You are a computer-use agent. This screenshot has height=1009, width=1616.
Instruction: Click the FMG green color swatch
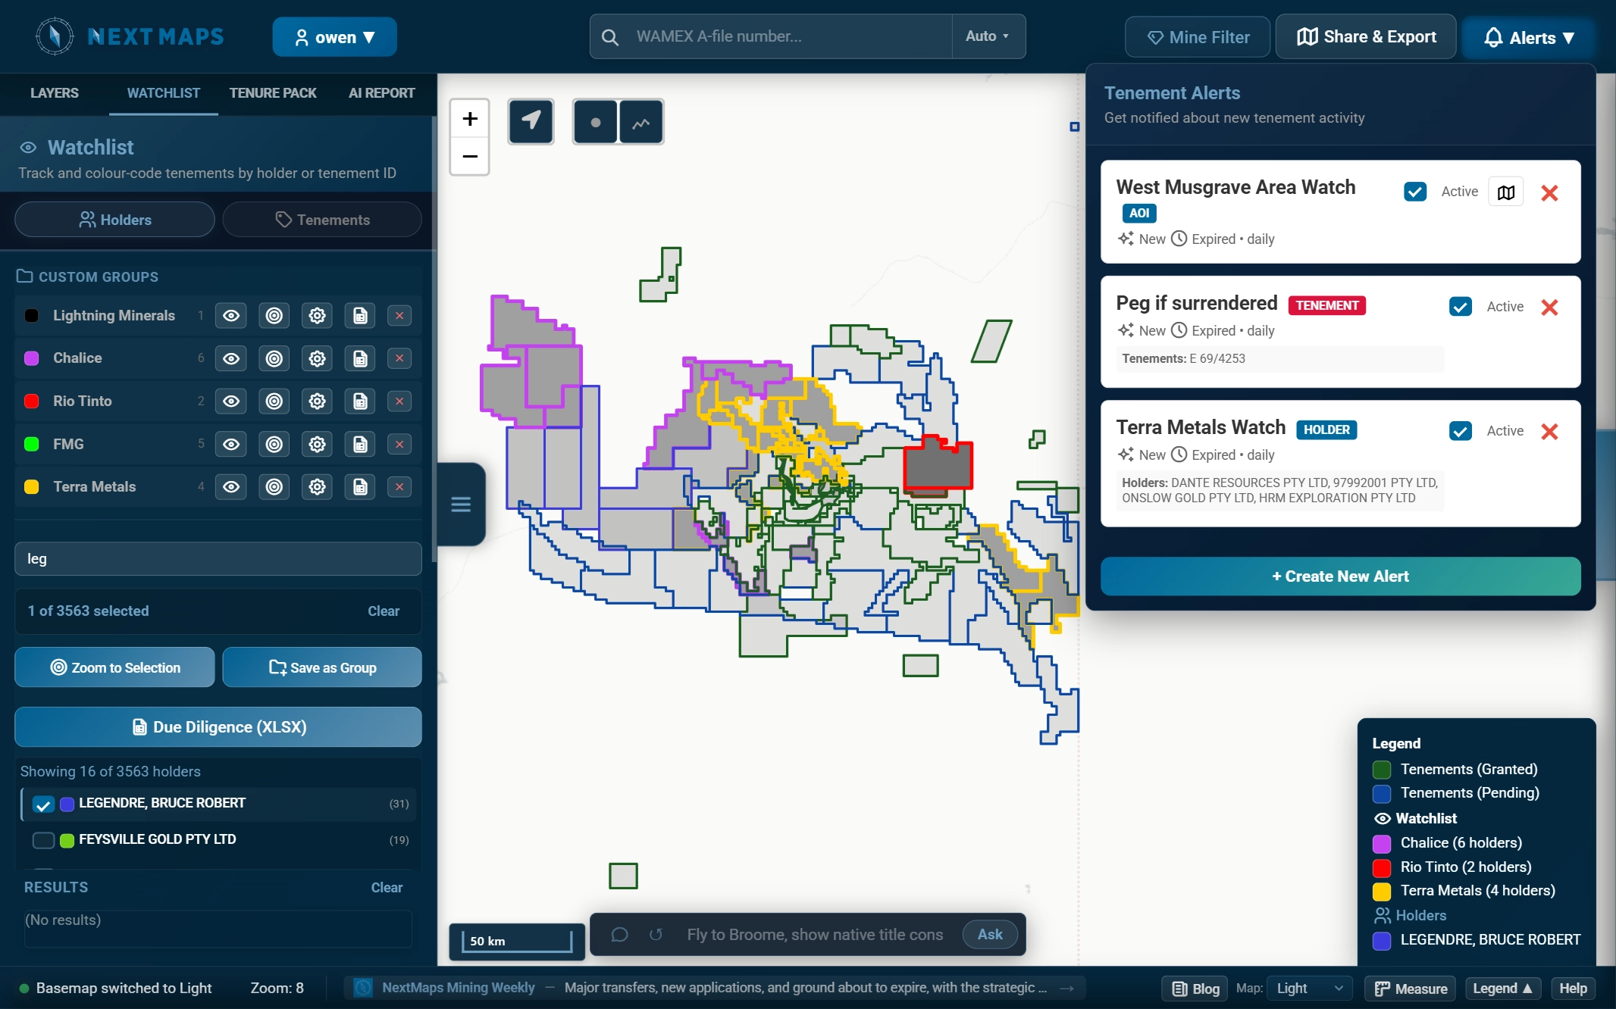point(32,444)
